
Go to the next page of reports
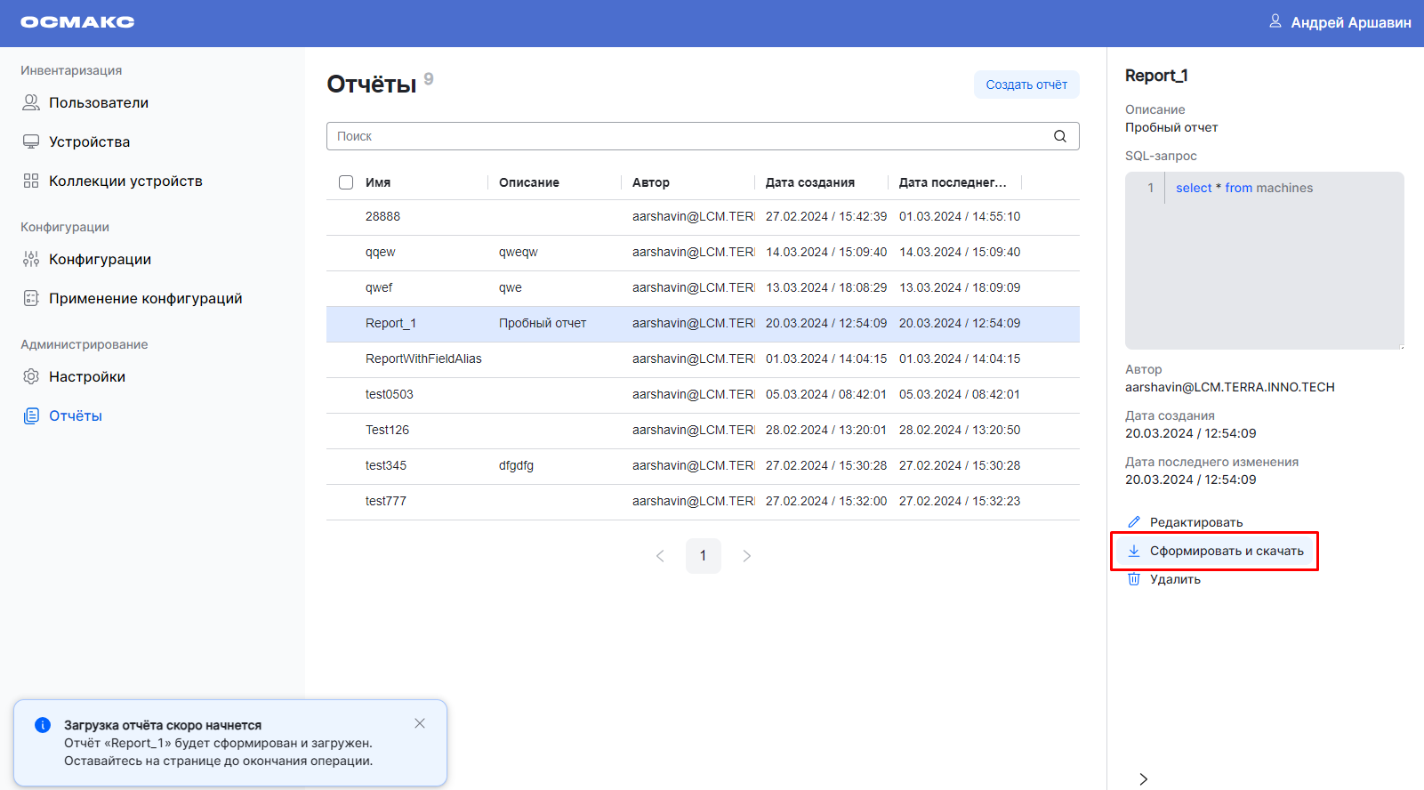point(746,556)
